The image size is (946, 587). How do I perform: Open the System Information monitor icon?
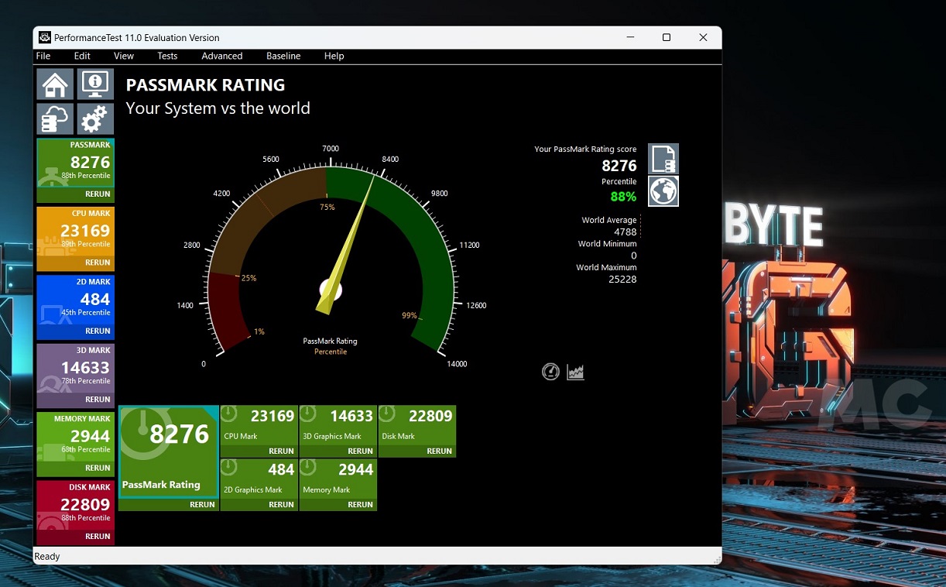[x=95, y=84]
